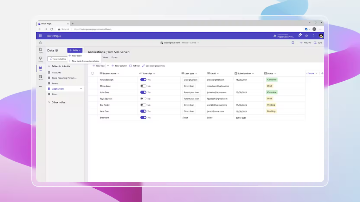Click the New column button
The width and height of the screenshot is (360, 202).
(119, 66)
